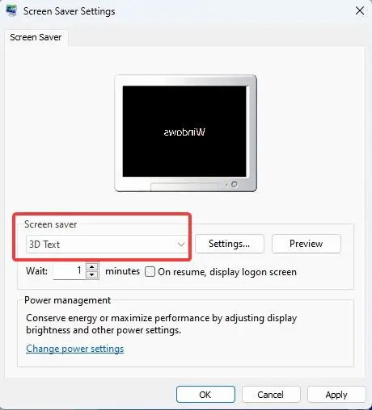Select the Screen Saver tab

click(36, 37)
